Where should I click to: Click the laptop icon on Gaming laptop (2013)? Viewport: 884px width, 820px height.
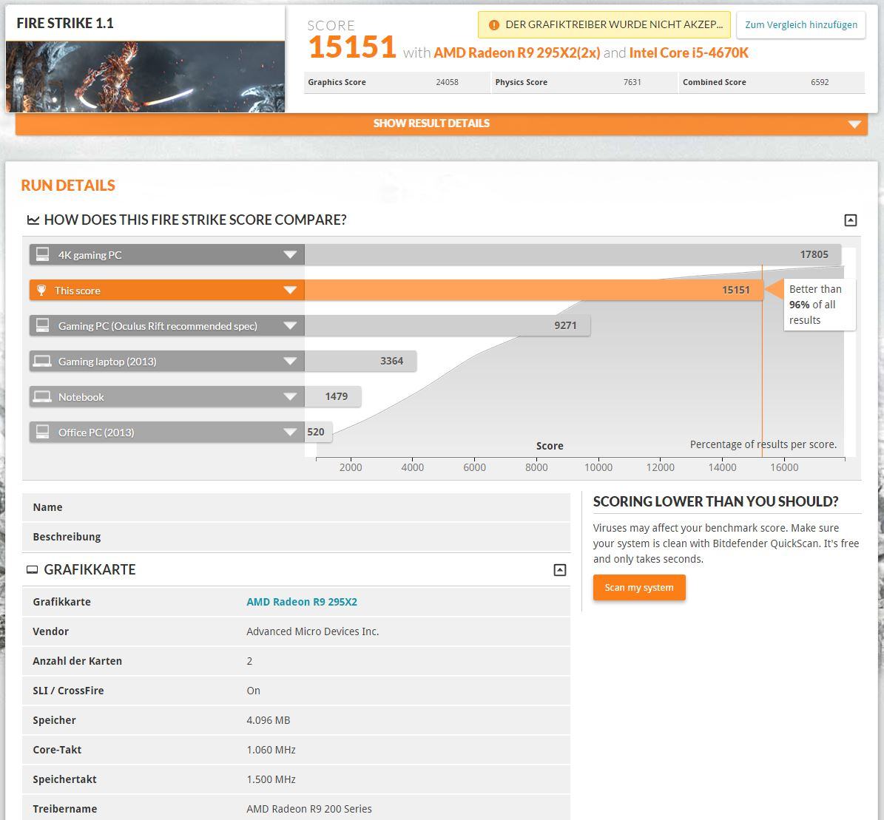[42, 362]
